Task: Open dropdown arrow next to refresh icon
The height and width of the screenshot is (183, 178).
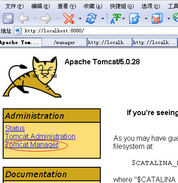Action: pos(103,19)
